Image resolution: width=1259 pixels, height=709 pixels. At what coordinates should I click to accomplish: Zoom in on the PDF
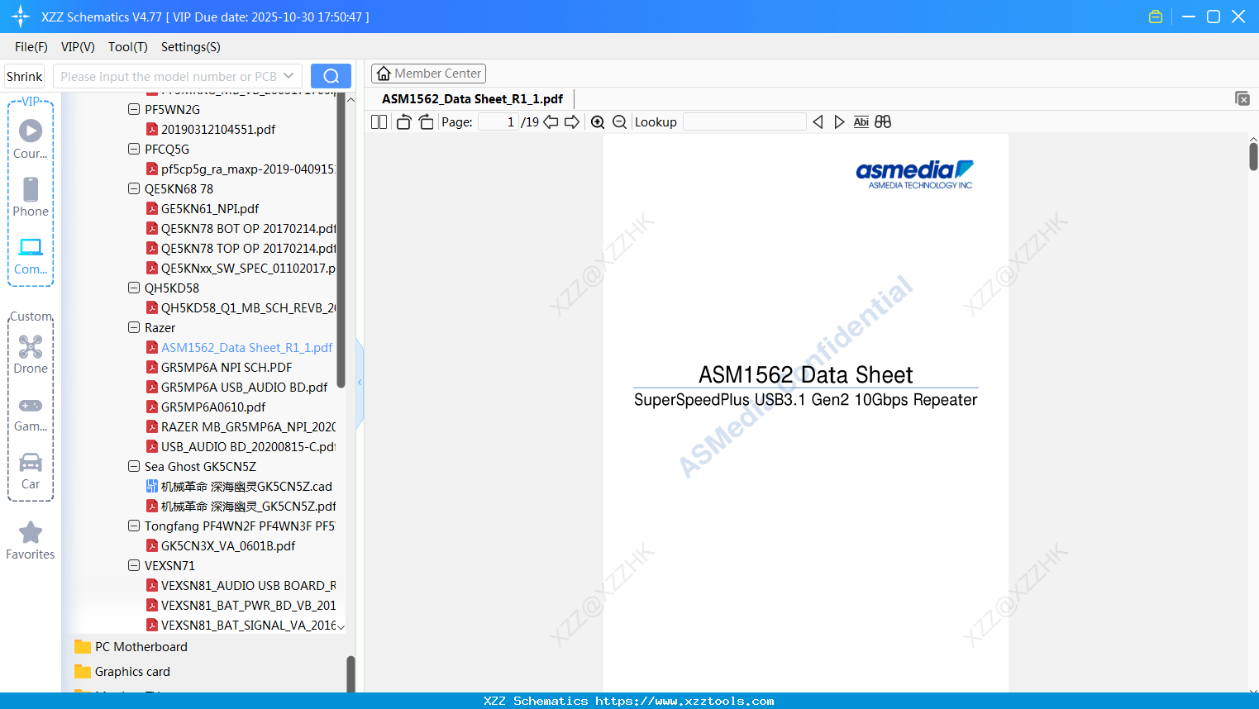click(x=598, y=122)
